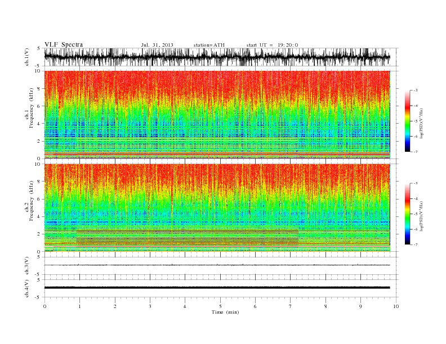Click the "ch.4(V)" axis label

[27, 288]
